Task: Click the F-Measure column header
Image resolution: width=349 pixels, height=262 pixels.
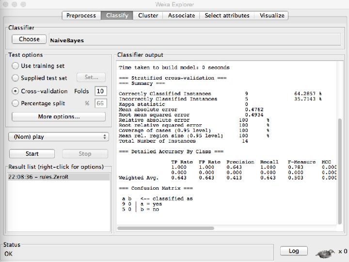Action: point(301,162)
